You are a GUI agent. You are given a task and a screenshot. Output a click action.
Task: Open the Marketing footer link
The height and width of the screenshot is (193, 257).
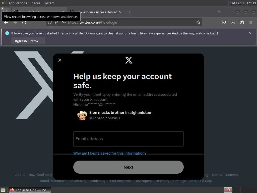pyautogui.click(x=98, y=181)
